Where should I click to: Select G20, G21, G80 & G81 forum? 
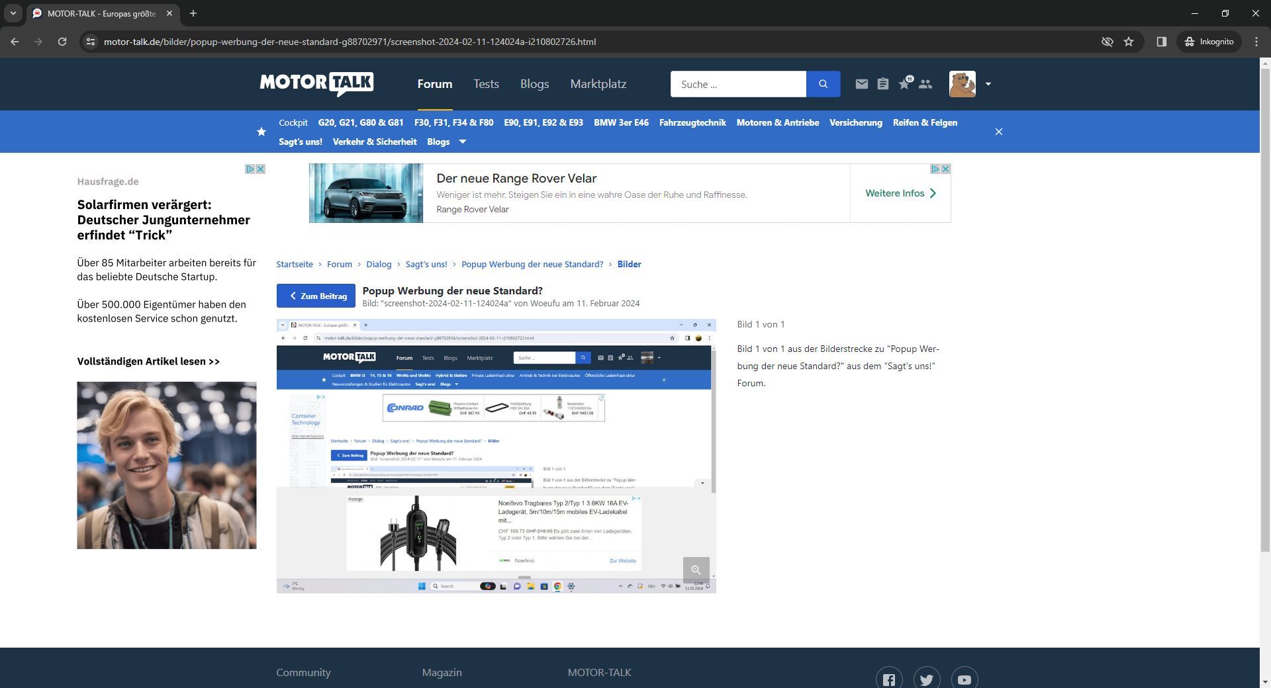coord(361,122)
